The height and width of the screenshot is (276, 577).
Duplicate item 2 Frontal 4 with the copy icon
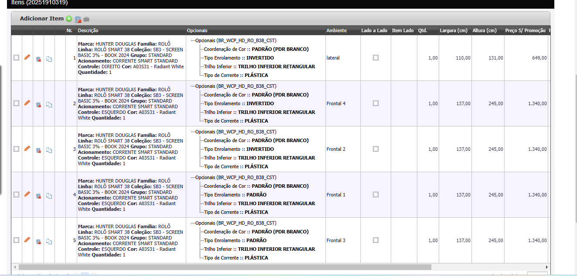tap(49, 105)
